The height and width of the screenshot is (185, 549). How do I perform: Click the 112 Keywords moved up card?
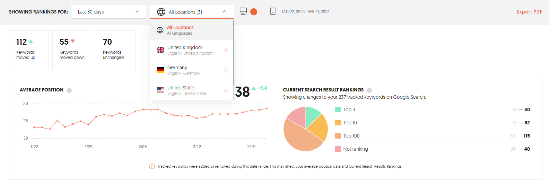(x=29, y=50)
